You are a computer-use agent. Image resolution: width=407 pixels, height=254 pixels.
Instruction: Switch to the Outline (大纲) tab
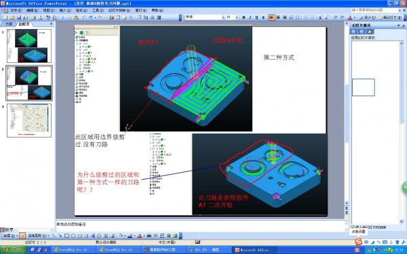point(9,24)
